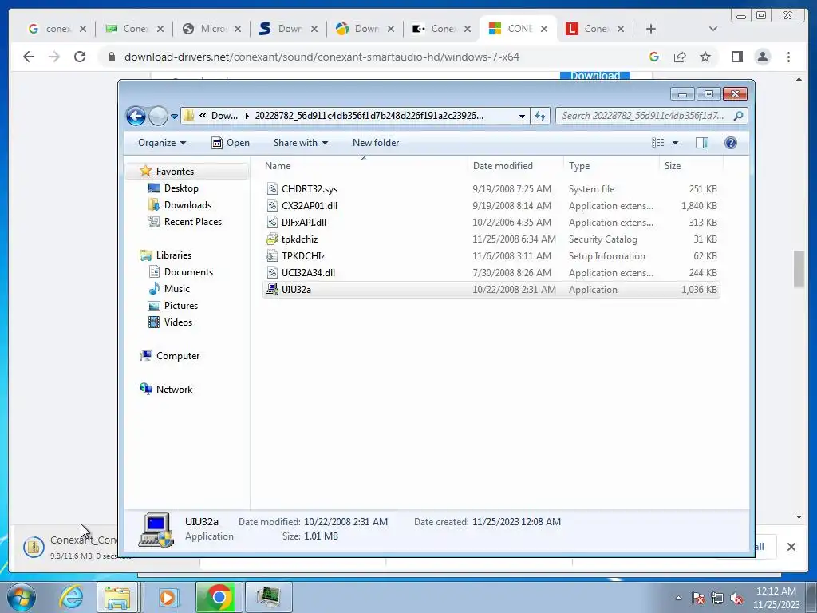Select TPKDCHIz setup information file
Viewport: 817px width, 613px height.
click(491, 256)
